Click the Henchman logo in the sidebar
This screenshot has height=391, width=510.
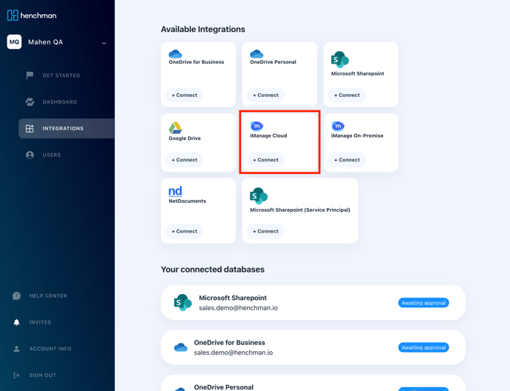(x=32, y=15)
